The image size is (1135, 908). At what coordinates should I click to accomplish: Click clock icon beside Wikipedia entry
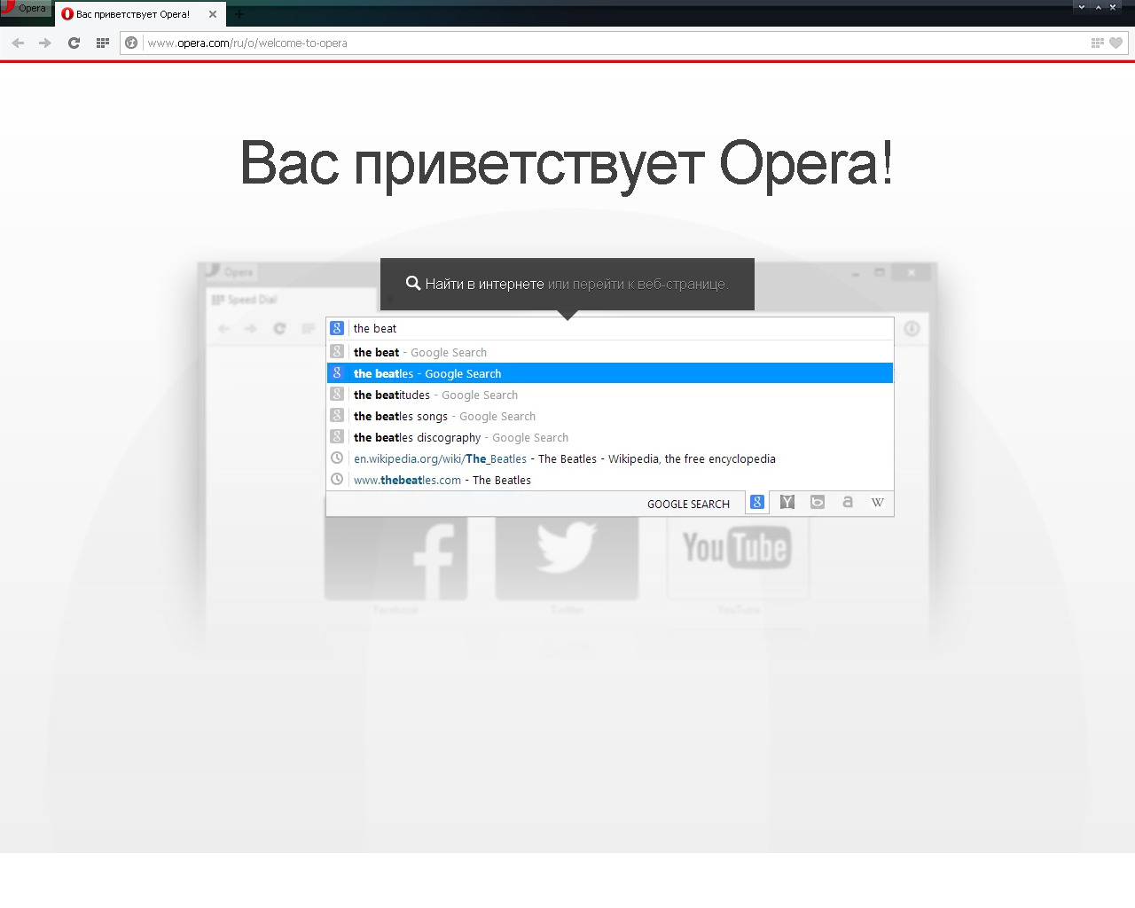point(337,458)
